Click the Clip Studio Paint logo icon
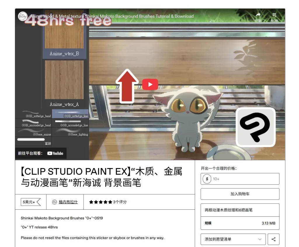Viewport: 299px width, 247px height. [x=255, y=127]
